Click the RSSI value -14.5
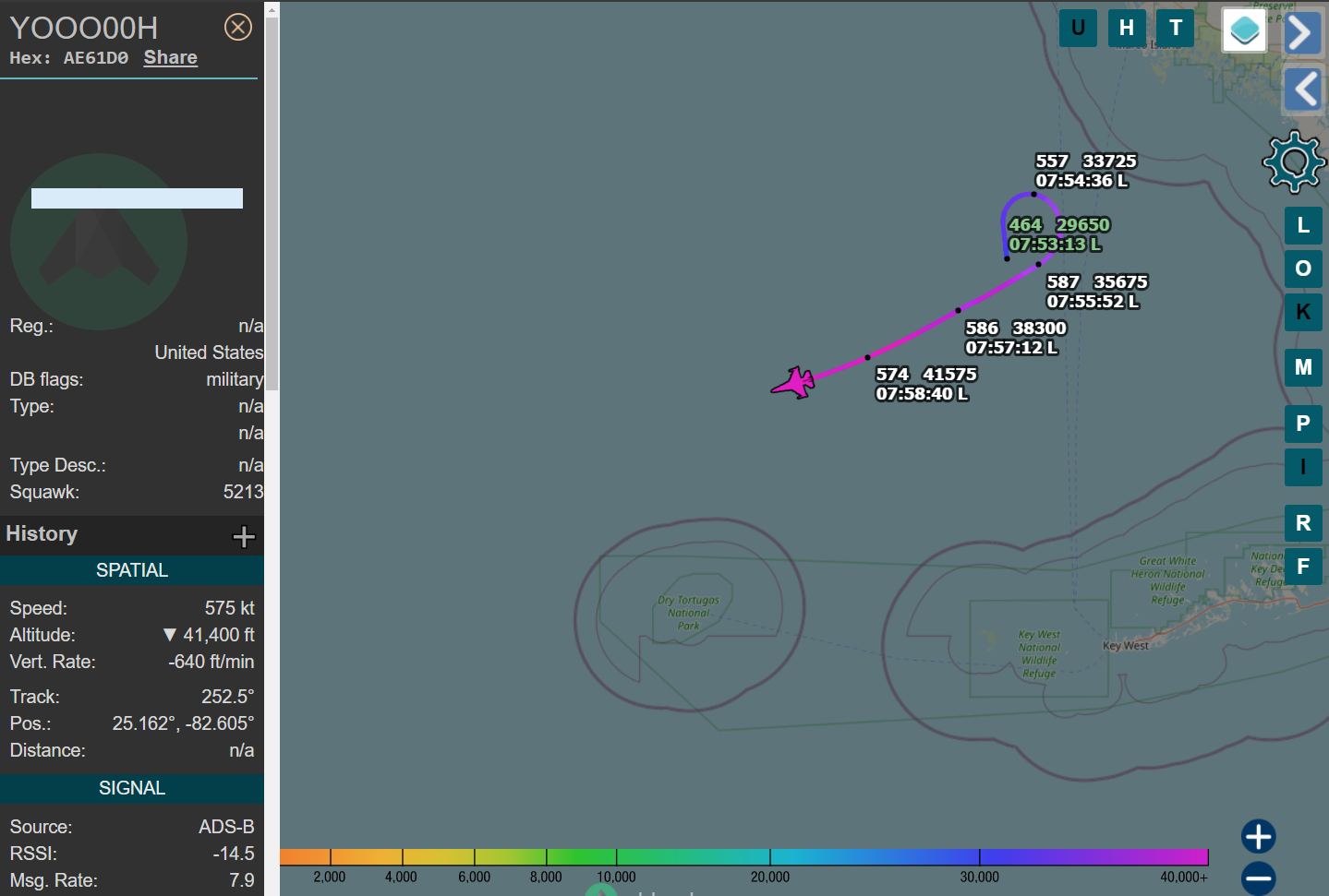Image resolution: width=1329 pixels, height=896 pixels. pyautogui.click(x=234, y=854)
